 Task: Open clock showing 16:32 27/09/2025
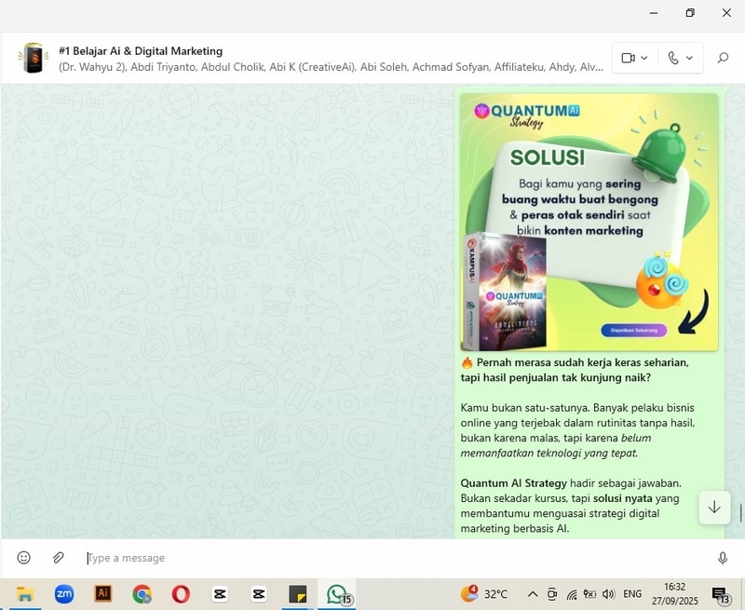tap(674, 594)
